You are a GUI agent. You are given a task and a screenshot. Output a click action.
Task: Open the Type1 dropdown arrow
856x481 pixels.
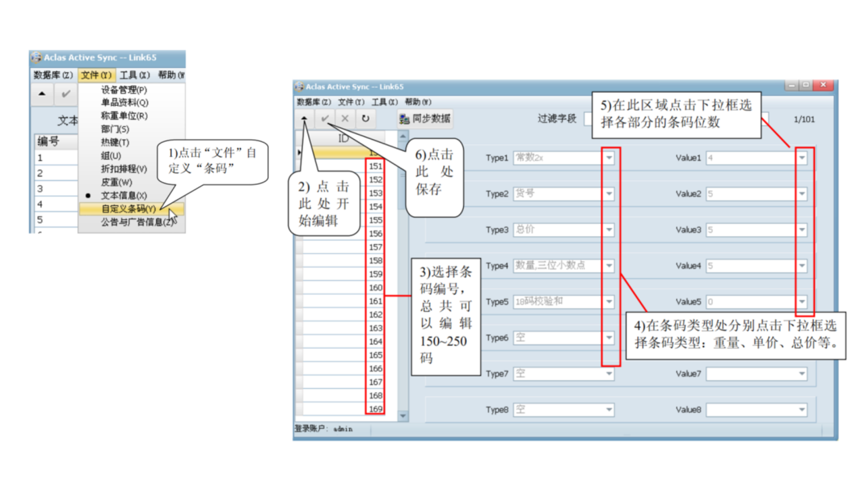tap(609, 158)
